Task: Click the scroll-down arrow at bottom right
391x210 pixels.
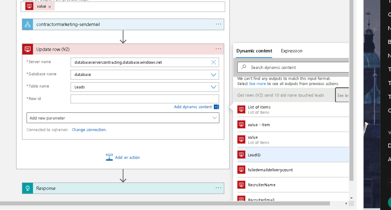Action: click(x=351, y=198)
